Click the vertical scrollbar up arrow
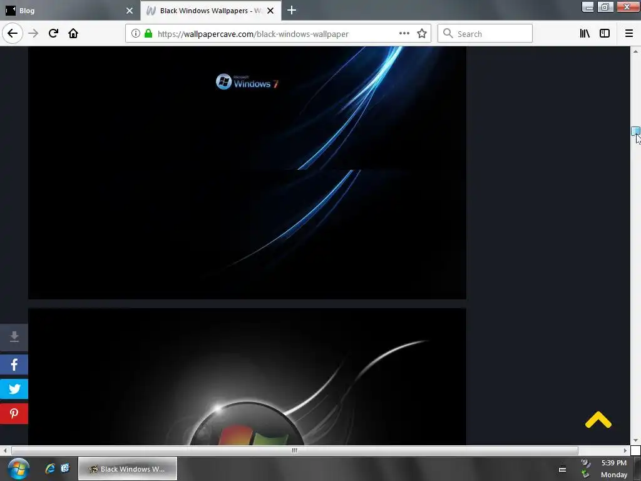The image size is (641, 481). [635, 51]
